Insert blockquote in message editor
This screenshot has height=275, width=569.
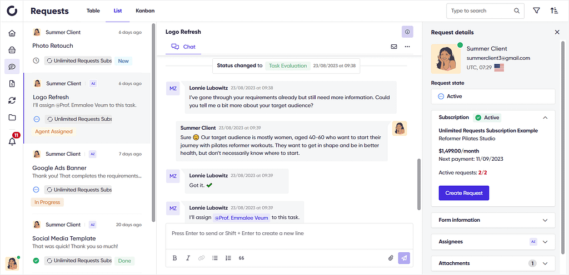click(241, 258)
